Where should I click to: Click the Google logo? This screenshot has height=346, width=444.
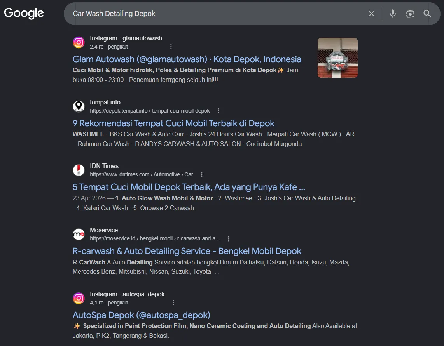click(24, 13)
